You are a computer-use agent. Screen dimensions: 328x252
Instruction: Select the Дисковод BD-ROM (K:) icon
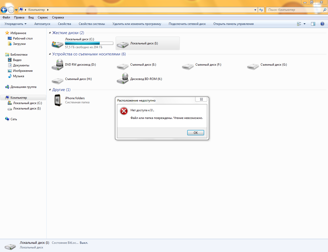[x=123, y=79]
